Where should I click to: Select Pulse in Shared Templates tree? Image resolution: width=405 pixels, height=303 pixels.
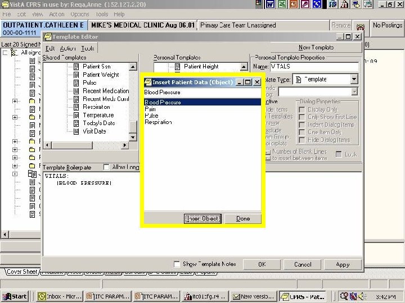(x=89, y=82)
